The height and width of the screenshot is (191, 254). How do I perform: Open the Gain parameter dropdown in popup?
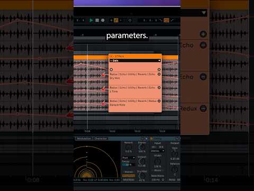(x=135, y=60)
